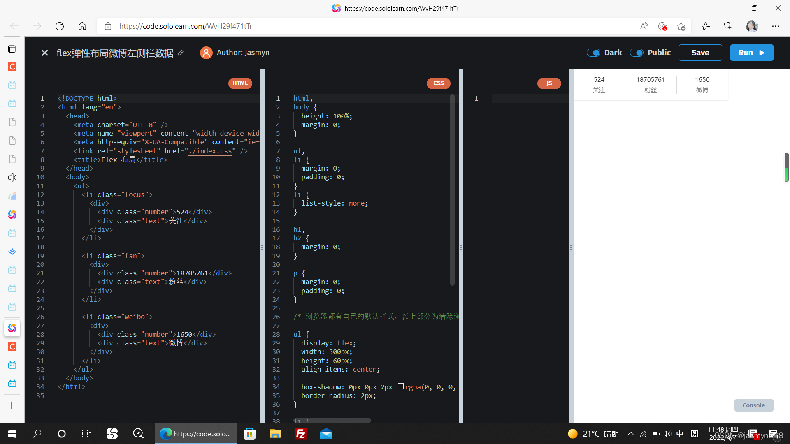The width and height of the screenshot is (790, 444).
Task: Click the rgba color swatch in CSS
Action: (400, 386)
